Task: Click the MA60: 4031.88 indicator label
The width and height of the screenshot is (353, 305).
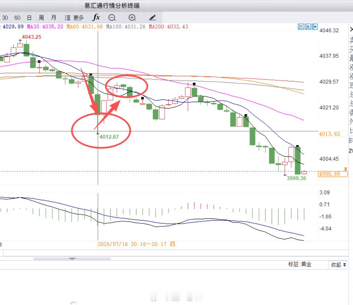Action: coord(85,27)
